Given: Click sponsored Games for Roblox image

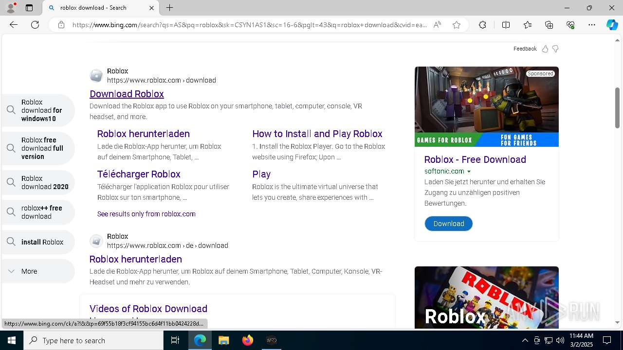Looking at the screenshot, I should (486, 106).
